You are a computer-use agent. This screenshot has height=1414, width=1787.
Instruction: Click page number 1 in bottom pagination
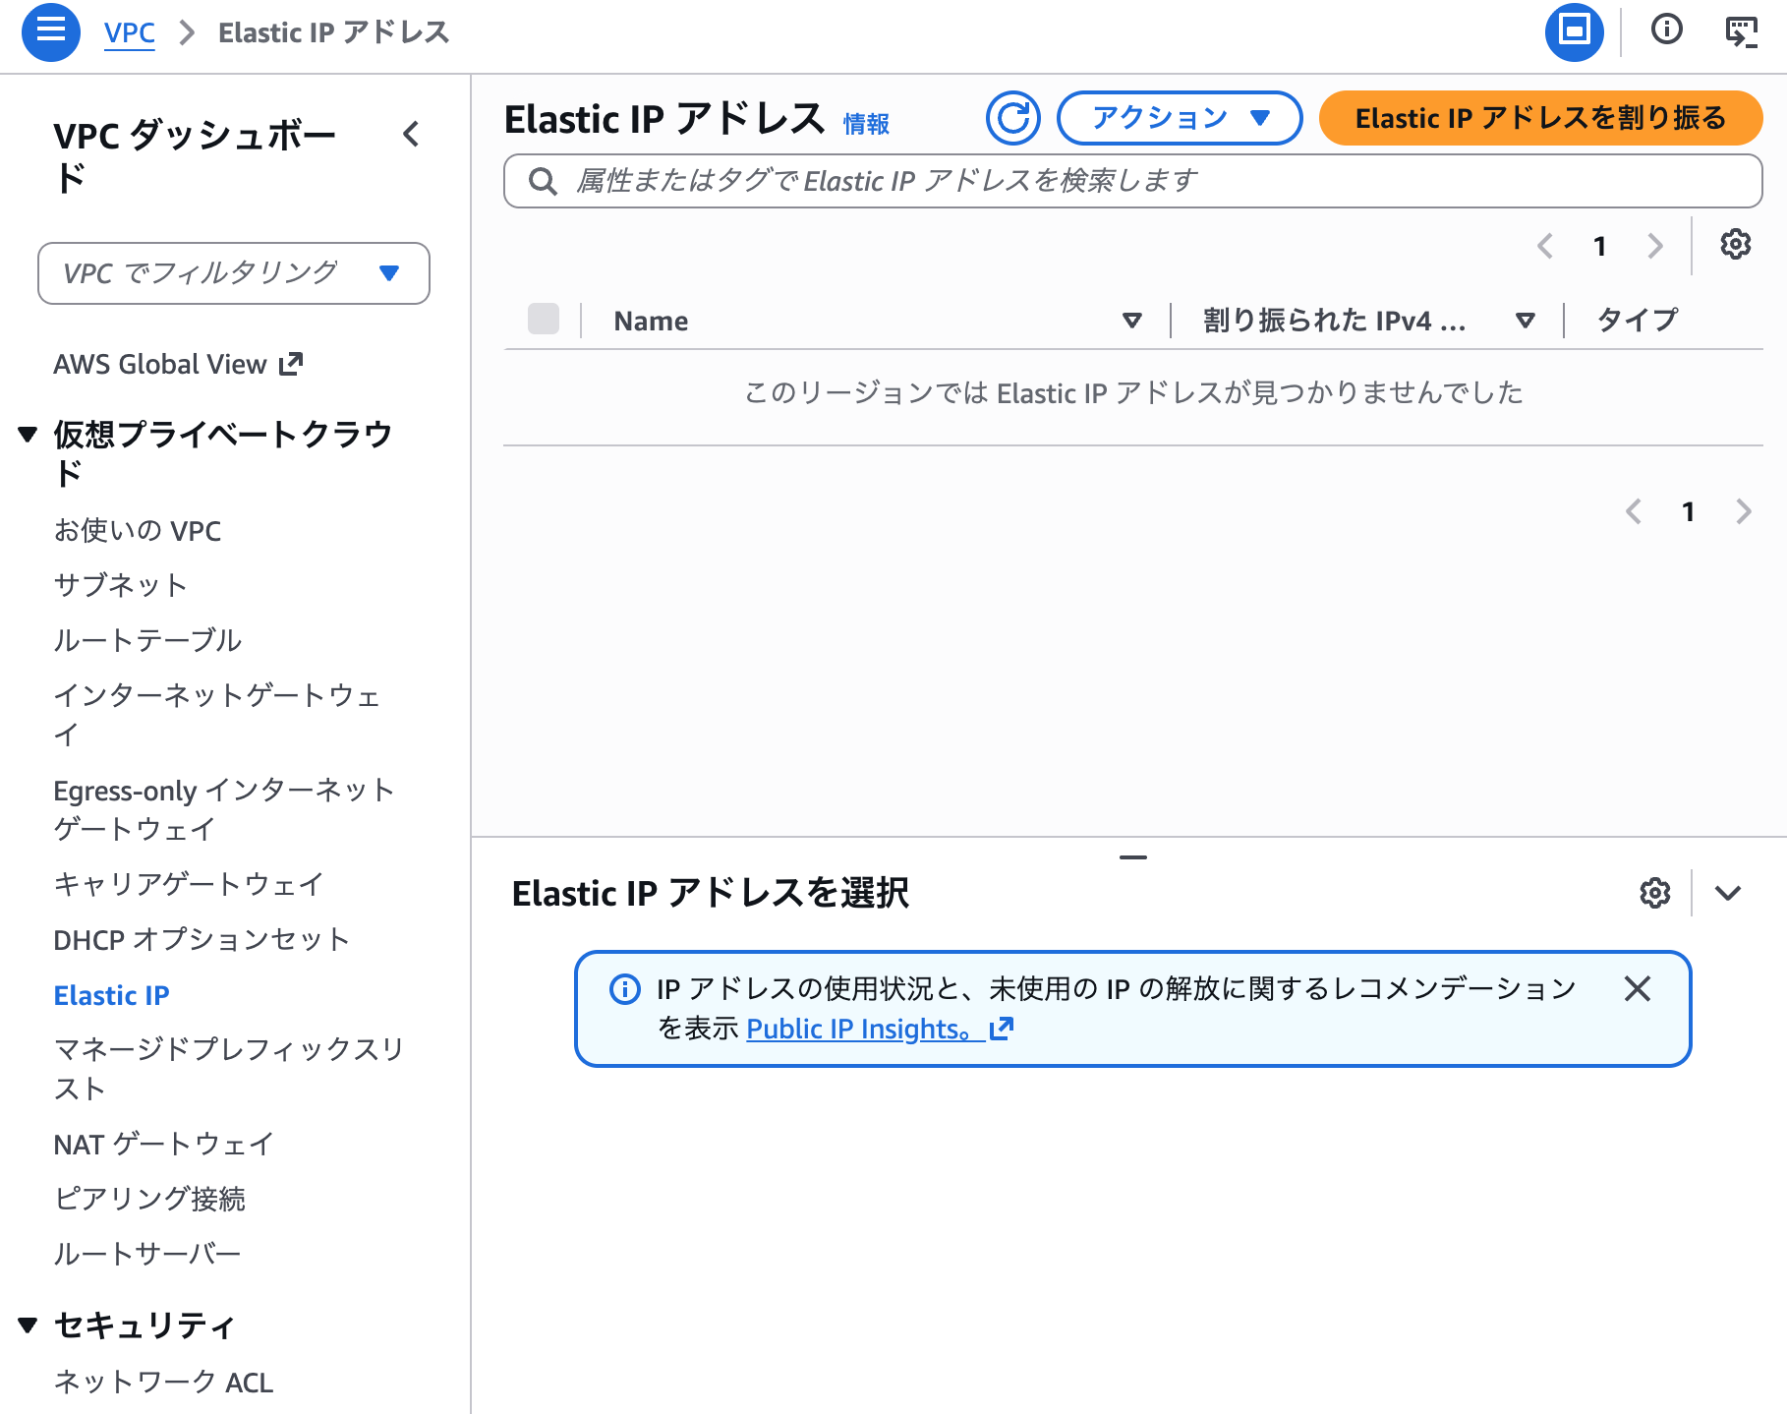click(x=1689, y=511)
